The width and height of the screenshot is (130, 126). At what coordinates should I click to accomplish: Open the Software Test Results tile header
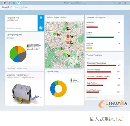click(x=96, y=18)
